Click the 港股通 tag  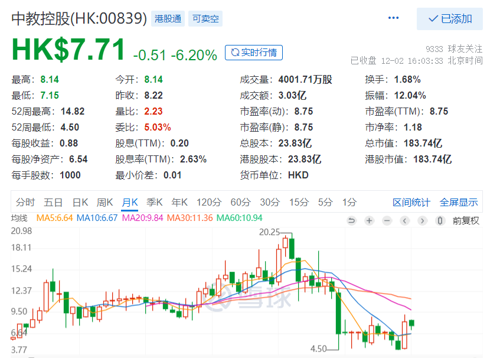(168, 19)
